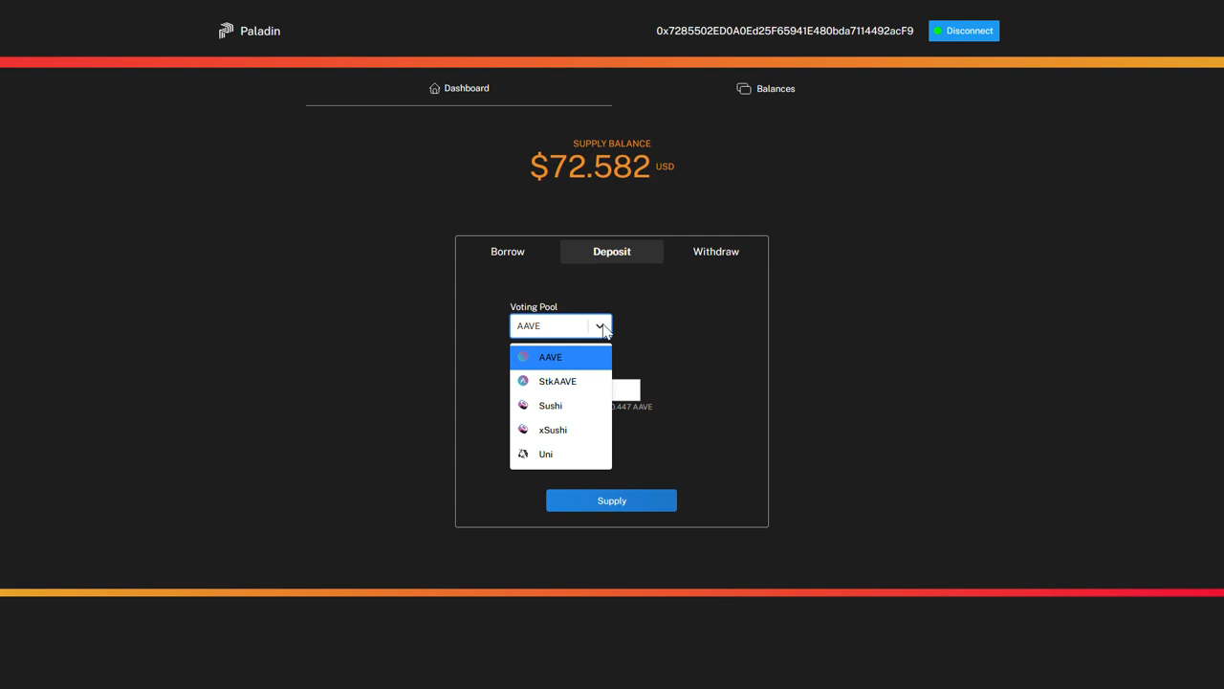Choose Uni from the pool list
Screen dimensions: 1224x689
pos(560,455)
